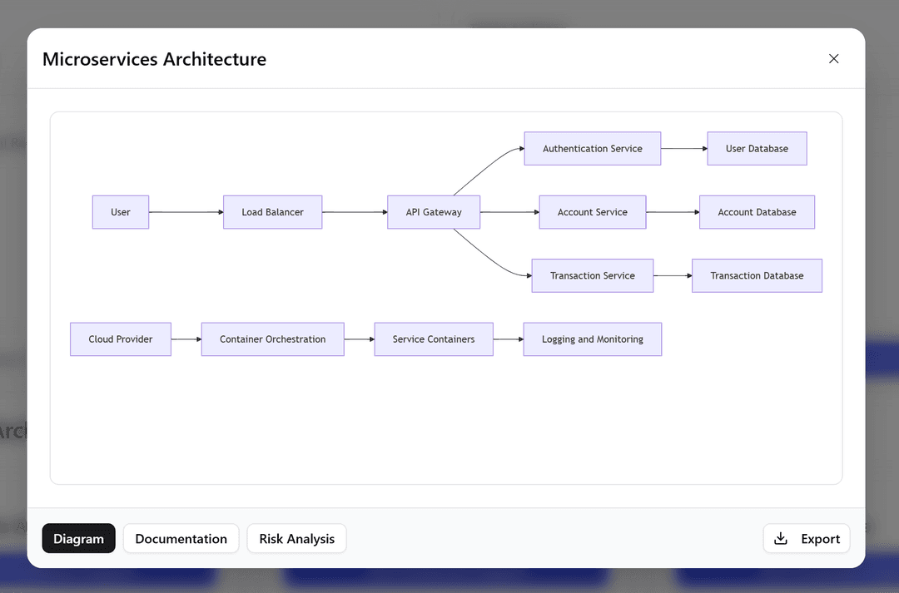Select the Diagram tab
Screen dimensions: 899x593
tap(78, 538)
